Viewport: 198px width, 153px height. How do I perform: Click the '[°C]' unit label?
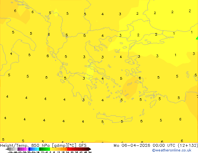pyautogui.click(x=72, y=146)
